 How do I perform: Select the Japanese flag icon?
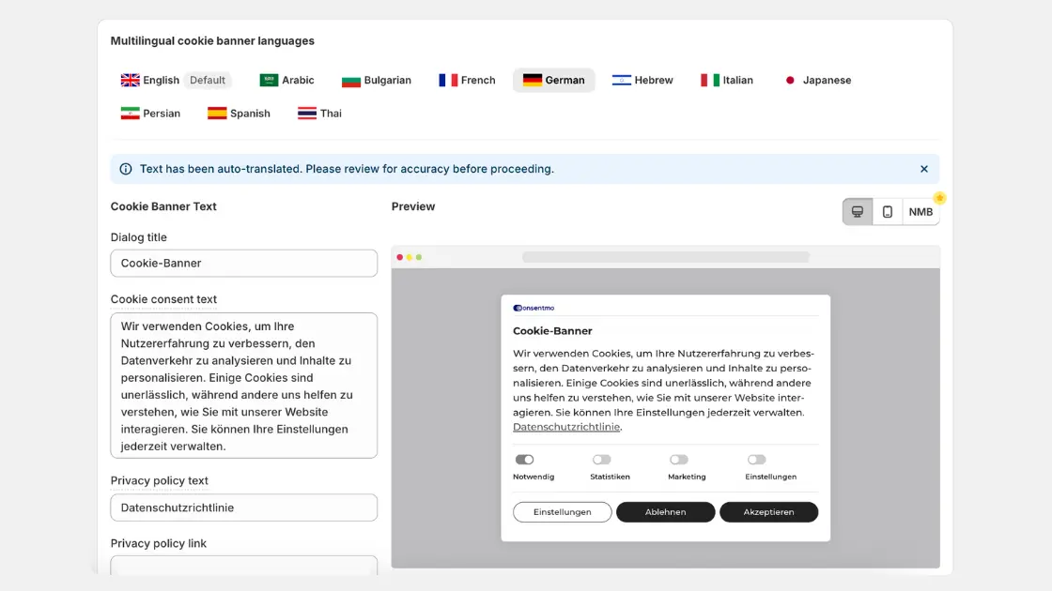(x=790, y=80)
